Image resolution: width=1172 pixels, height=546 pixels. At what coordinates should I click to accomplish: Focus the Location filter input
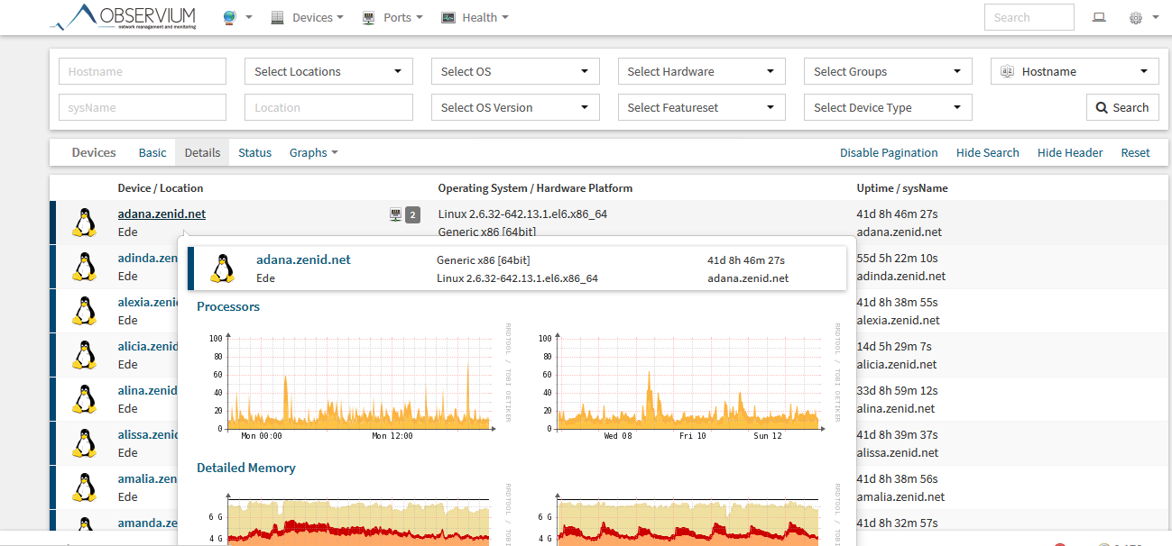[328, 107]
